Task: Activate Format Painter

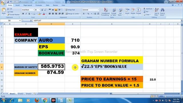Action: [13, 15]
